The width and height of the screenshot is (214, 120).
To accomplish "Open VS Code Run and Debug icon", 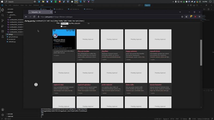I will point(3,26).
